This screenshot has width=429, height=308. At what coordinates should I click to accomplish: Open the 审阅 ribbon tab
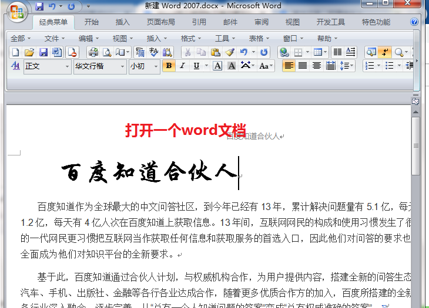click(x=262, y=22)
